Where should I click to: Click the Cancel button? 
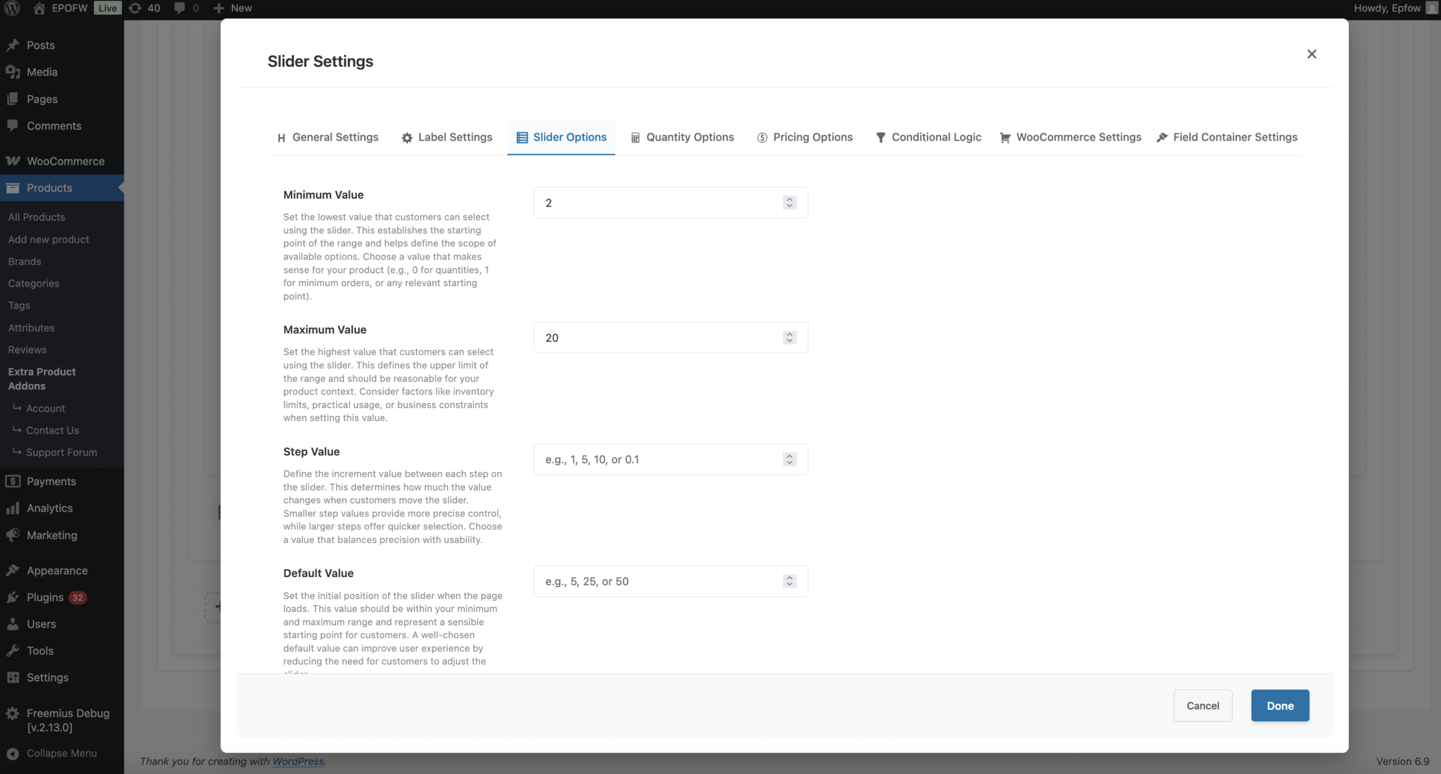point(1202,705)
